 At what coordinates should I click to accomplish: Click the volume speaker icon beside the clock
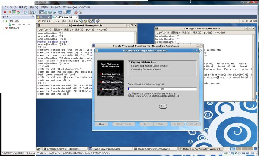[x=255, y=21]
